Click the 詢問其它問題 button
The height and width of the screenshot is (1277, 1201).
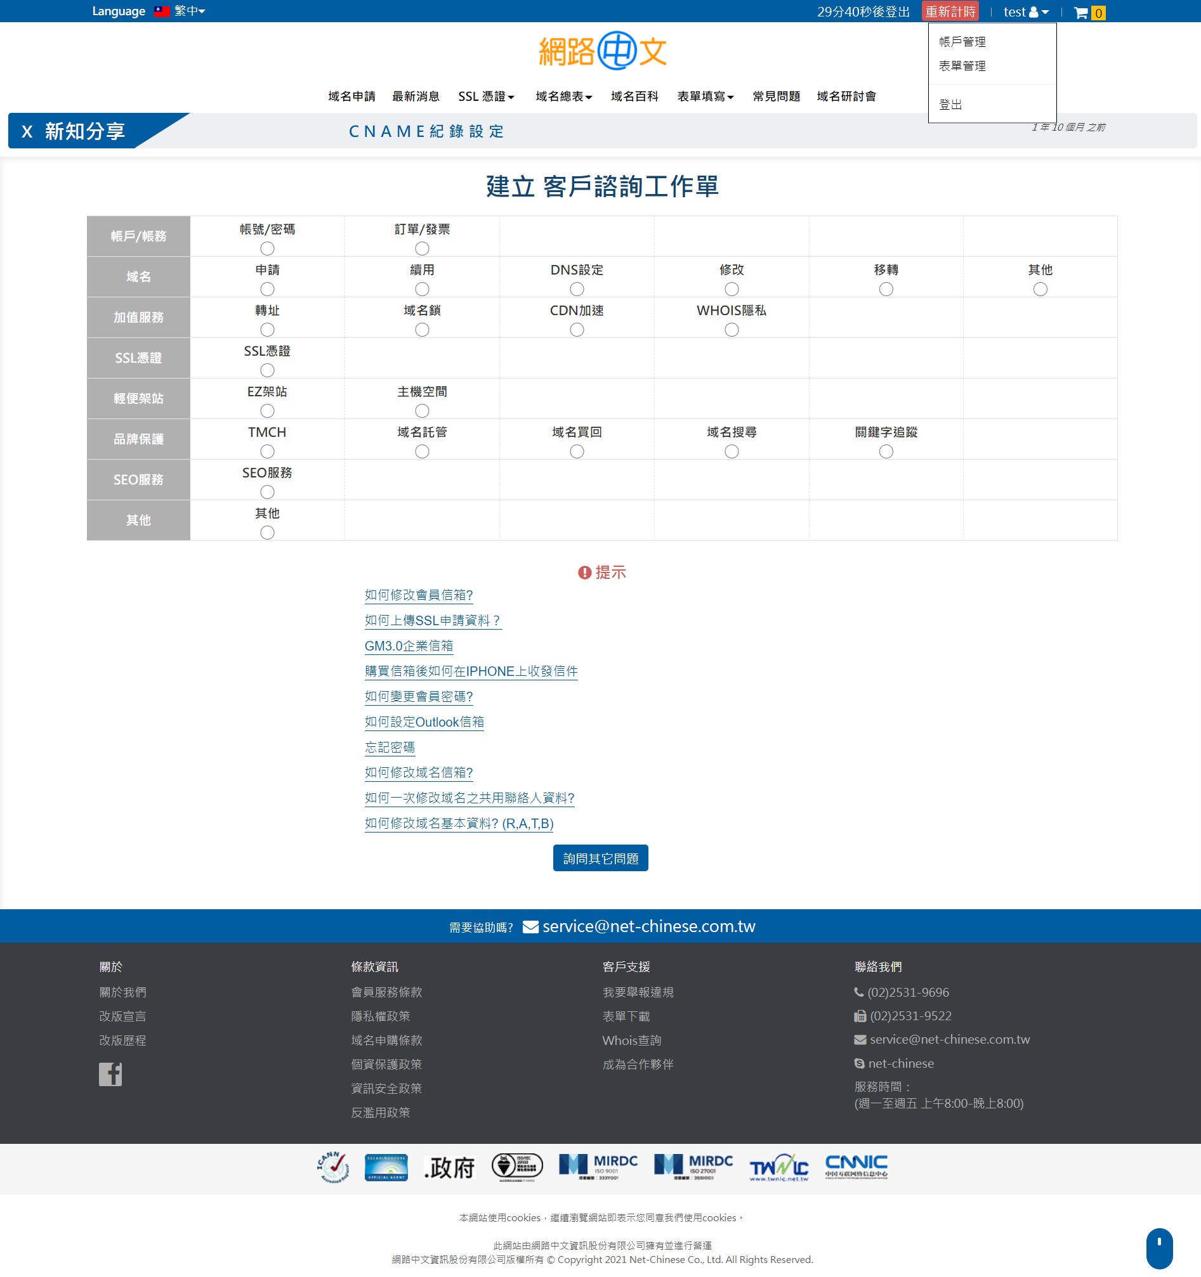600,858
